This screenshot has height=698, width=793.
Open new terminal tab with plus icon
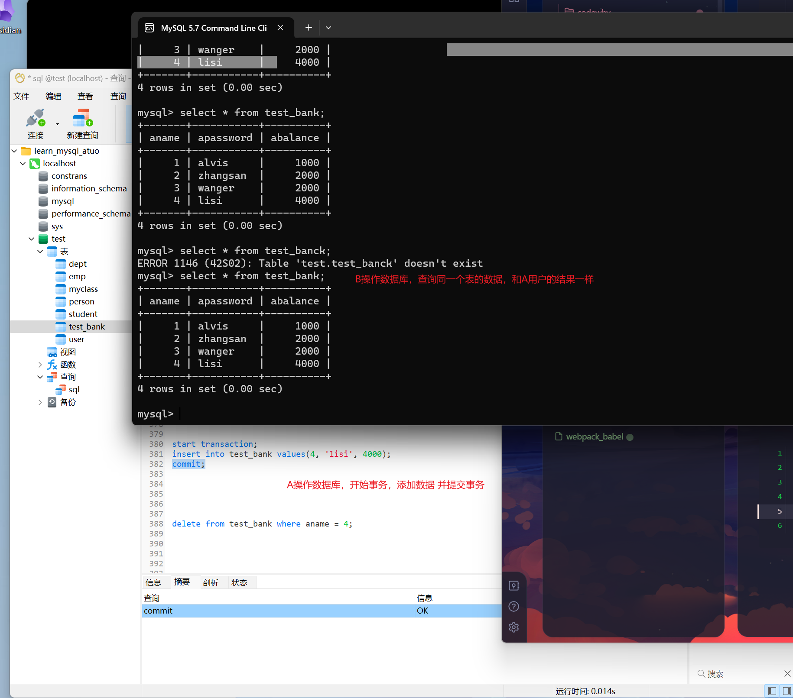(309, 28)
